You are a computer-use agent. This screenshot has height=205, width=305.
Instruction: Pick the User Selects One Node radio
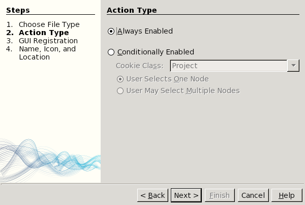(120, 79)
